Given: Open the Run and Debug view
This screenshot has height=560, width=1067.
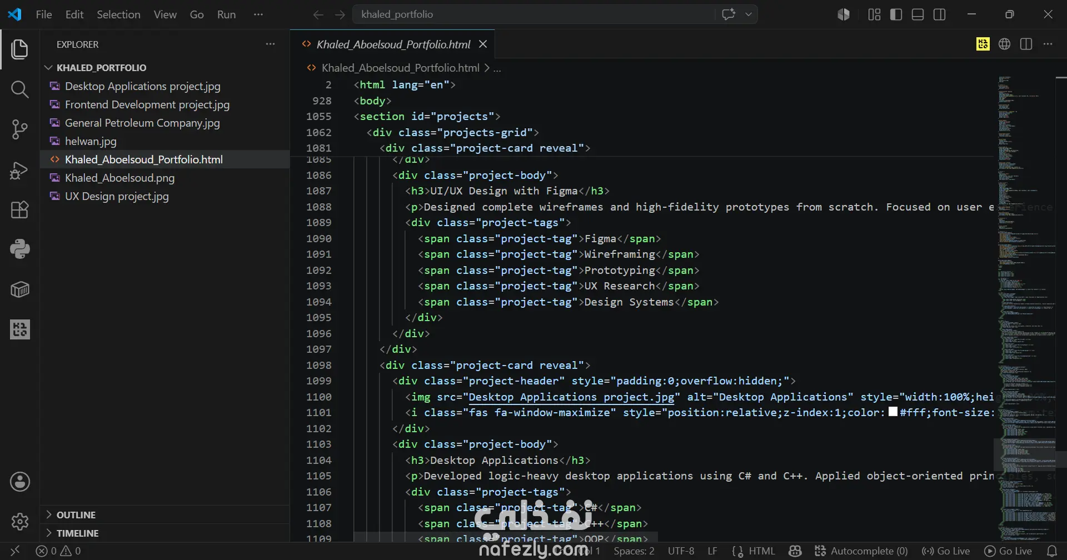Looking at the screenshot, I should click(20, 169).
